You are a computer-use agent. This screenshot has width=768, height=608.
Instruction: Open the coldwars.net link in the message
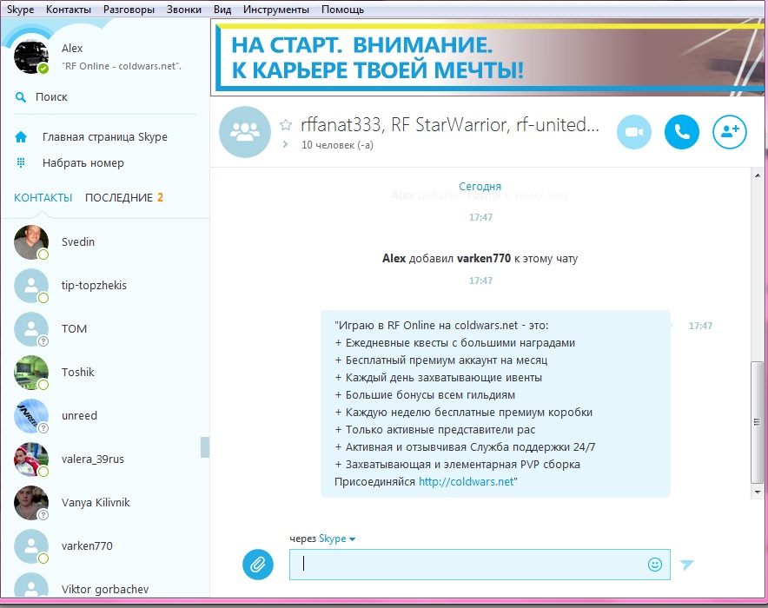466,482
